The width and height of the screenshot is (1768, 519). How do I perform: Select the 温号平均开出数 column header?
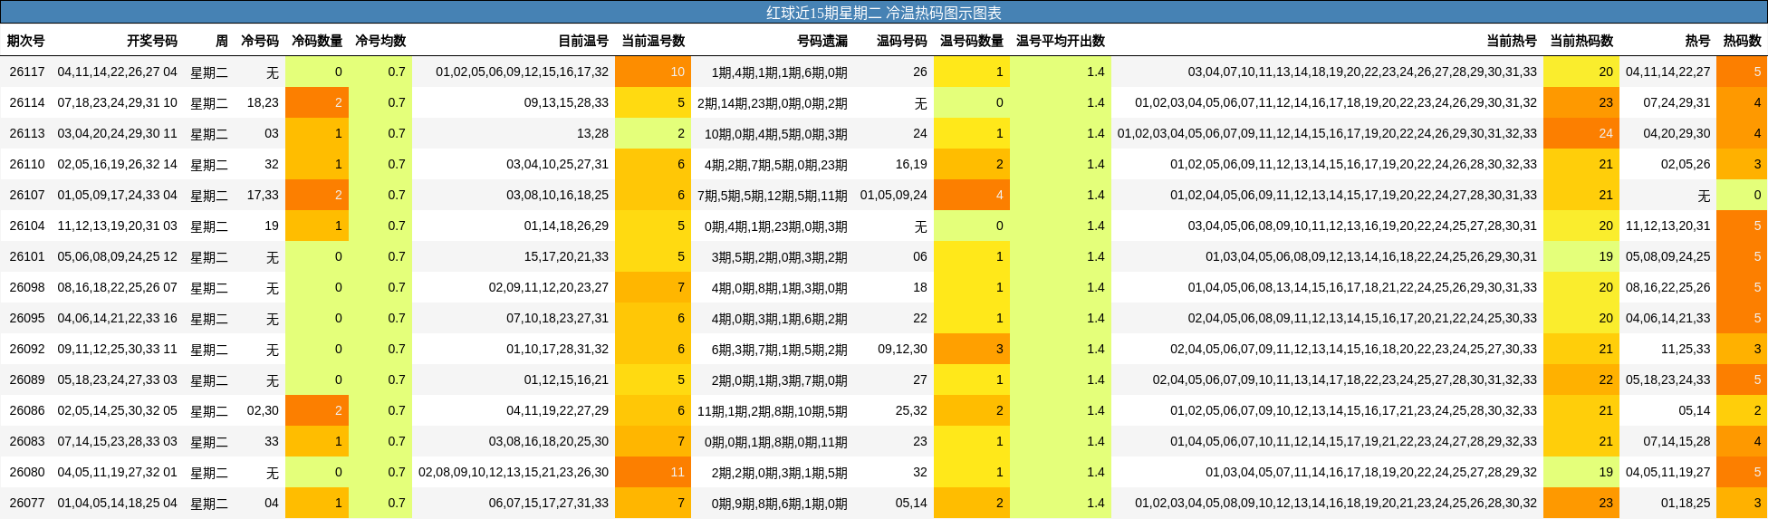1061,41
